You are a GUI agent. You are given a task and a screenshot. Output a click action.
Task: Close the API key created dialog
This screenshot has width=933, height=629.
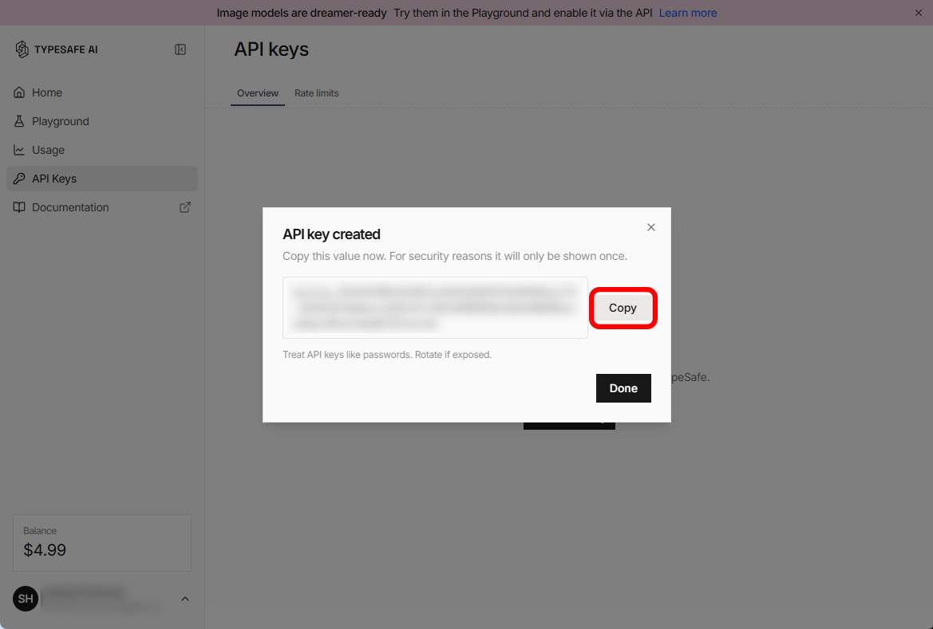tap(651, 227)
